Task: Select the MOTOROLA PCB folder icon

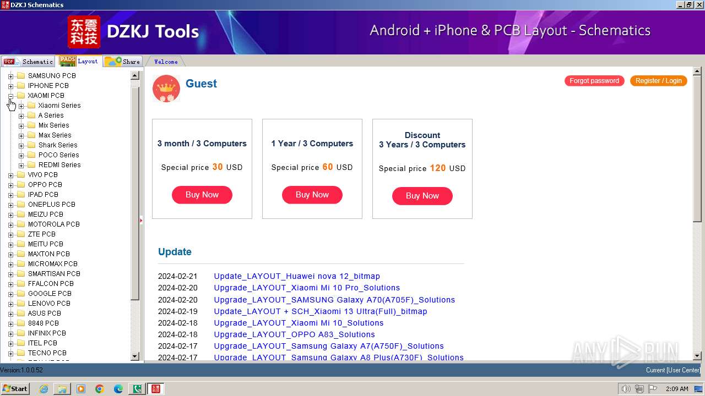Action: (21, 224)
